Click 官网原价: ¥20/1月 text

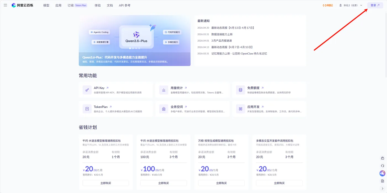[x=93, y=175]
